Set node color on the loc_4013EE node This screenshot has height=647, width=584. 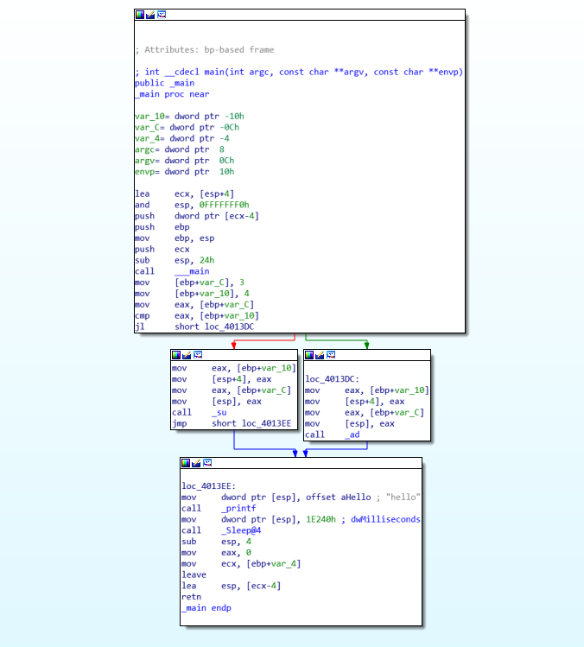click(x=186, y=463)
